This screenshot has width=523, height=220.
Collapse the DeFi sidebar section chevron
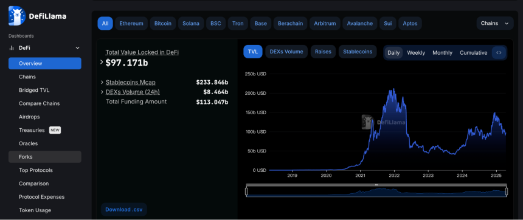(77, 48)
